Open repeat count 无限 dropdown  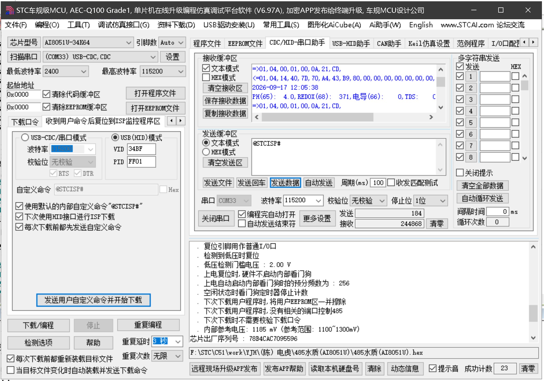tap(167, 356)
